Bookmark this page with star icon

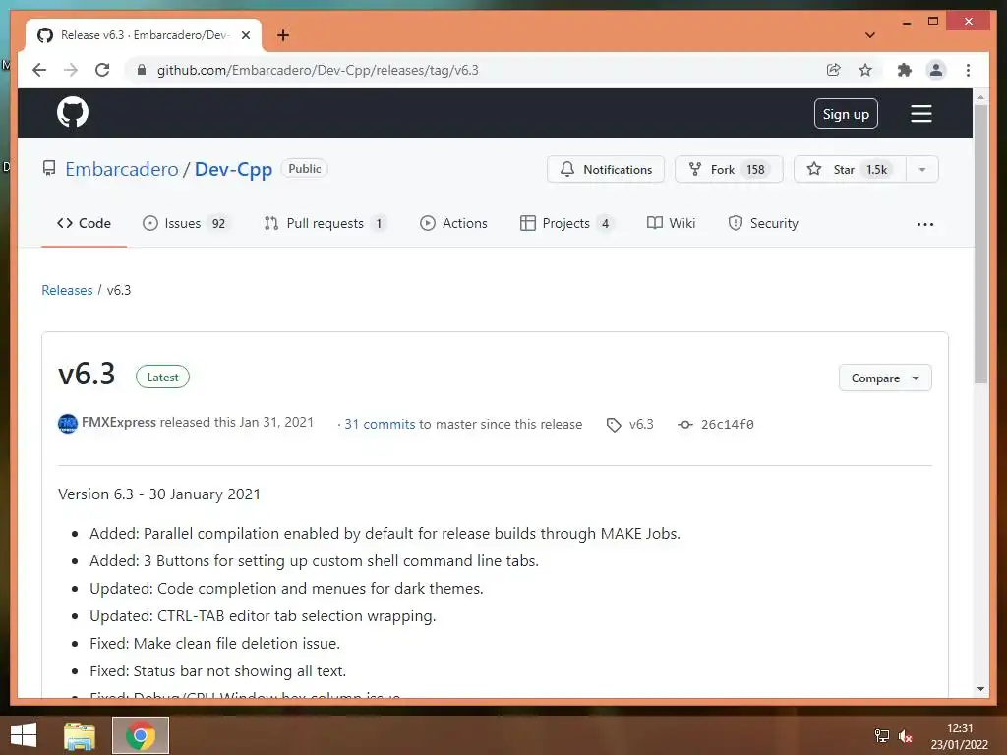(865, 70)
